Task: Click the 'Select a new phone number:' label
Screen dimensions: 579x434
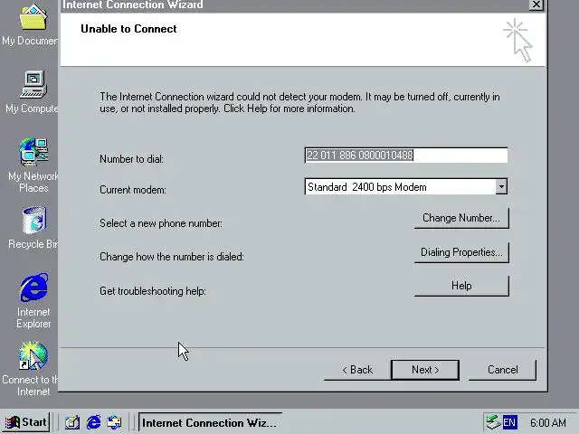Action: (x=161, y=223)
